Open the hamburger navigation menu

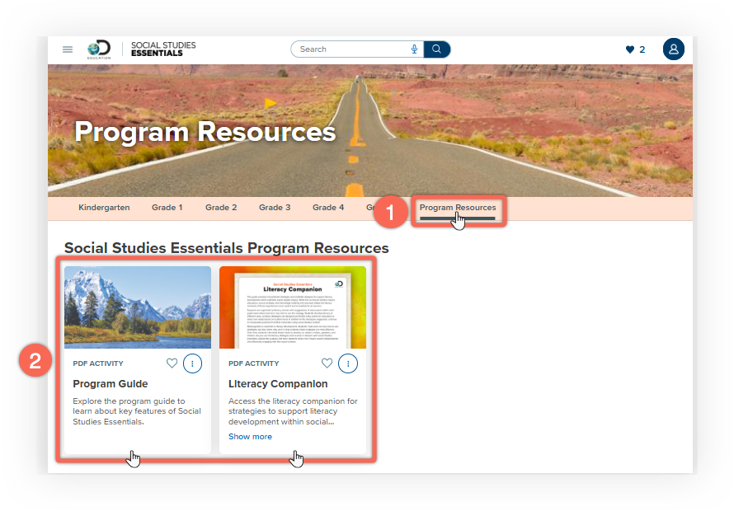pyautogui.click(x=68, y=49)
